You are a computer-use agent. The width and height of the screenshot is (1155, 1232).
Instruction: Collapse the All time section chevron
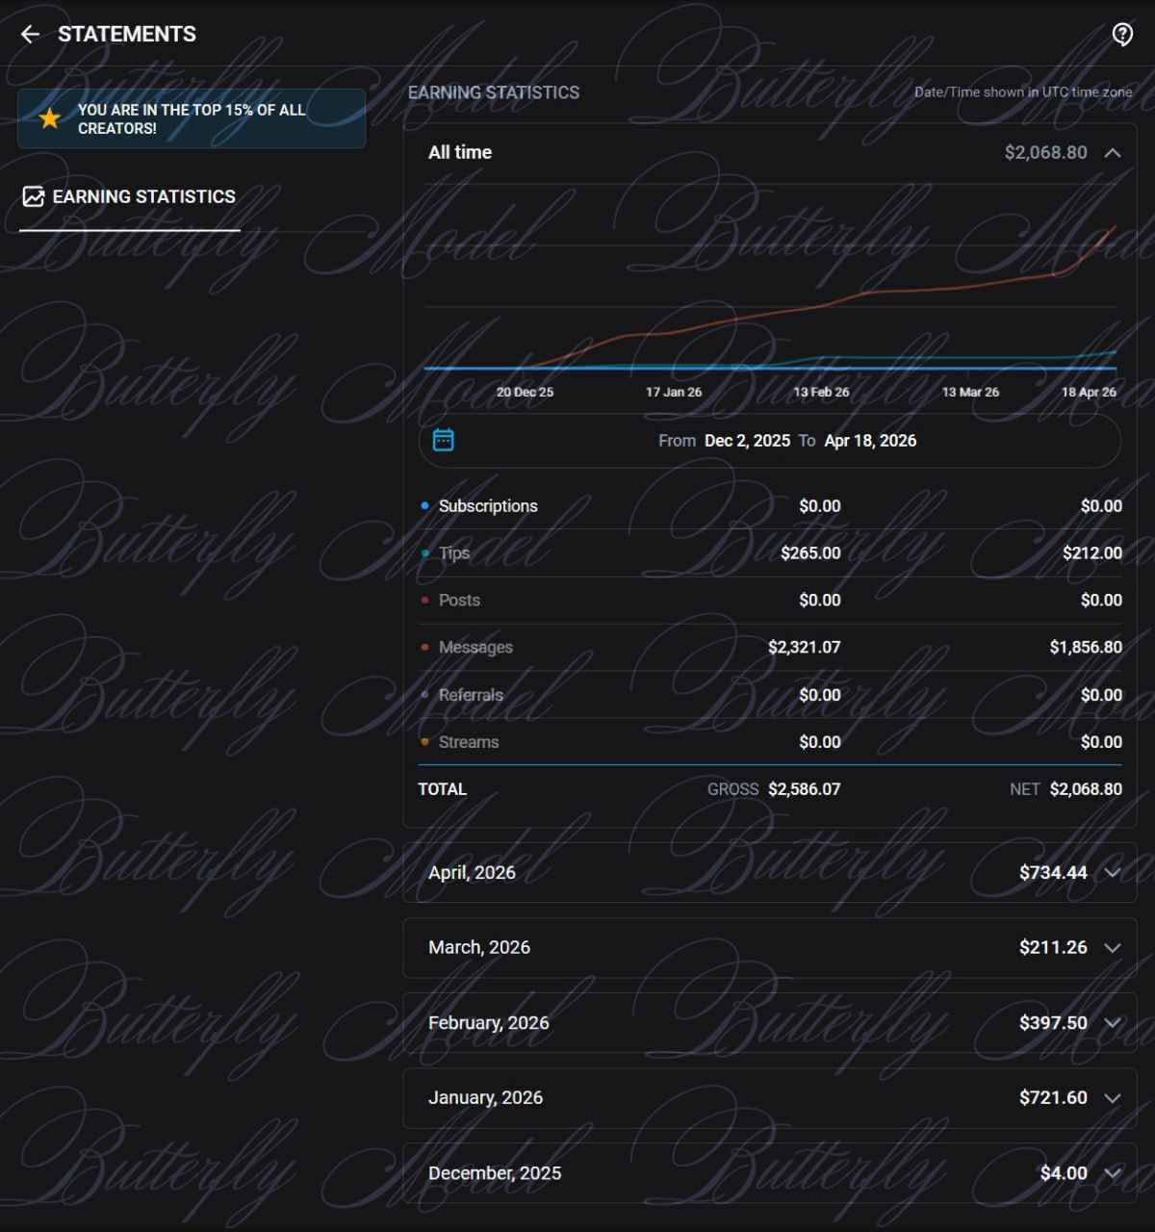(1113, 152)
